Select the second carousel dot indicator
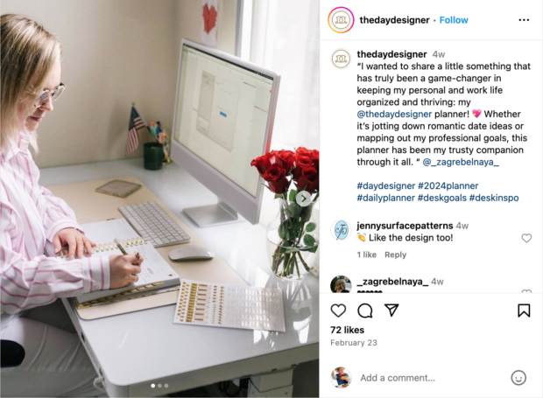This screenshot has width=543, height=398. (159, 386)
